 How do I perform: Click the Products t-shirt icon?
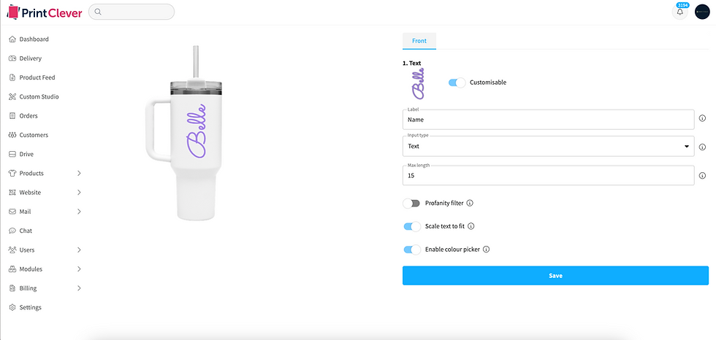(12, 173)
